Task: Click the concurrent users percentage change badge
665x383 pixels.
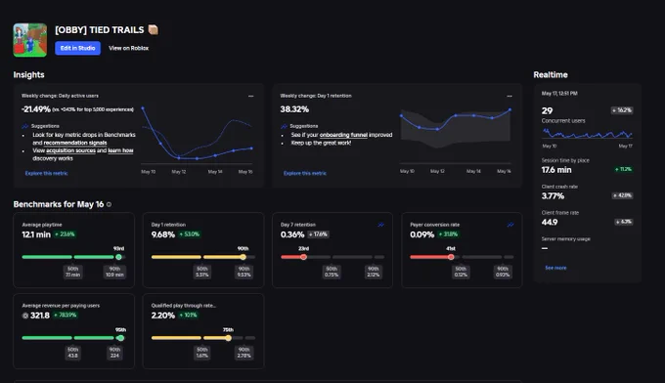Action: [622, 110]
